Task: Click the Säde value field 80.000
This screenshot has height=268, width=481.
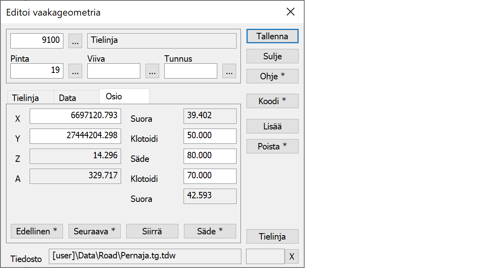Action: click(x=210, y=156)
